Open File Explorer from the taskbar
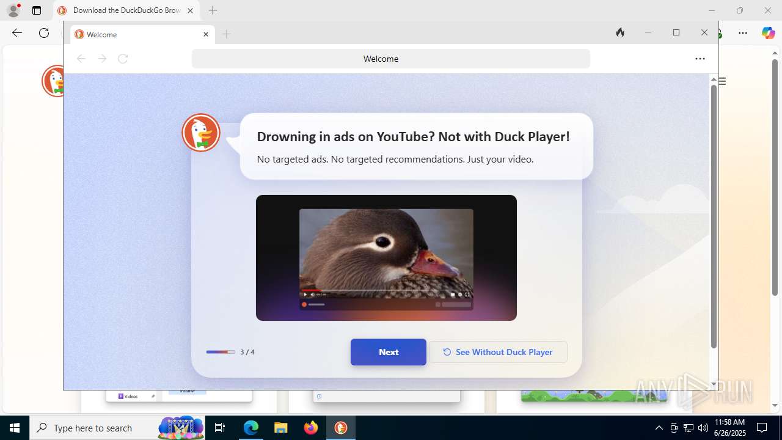 point(281,428)
